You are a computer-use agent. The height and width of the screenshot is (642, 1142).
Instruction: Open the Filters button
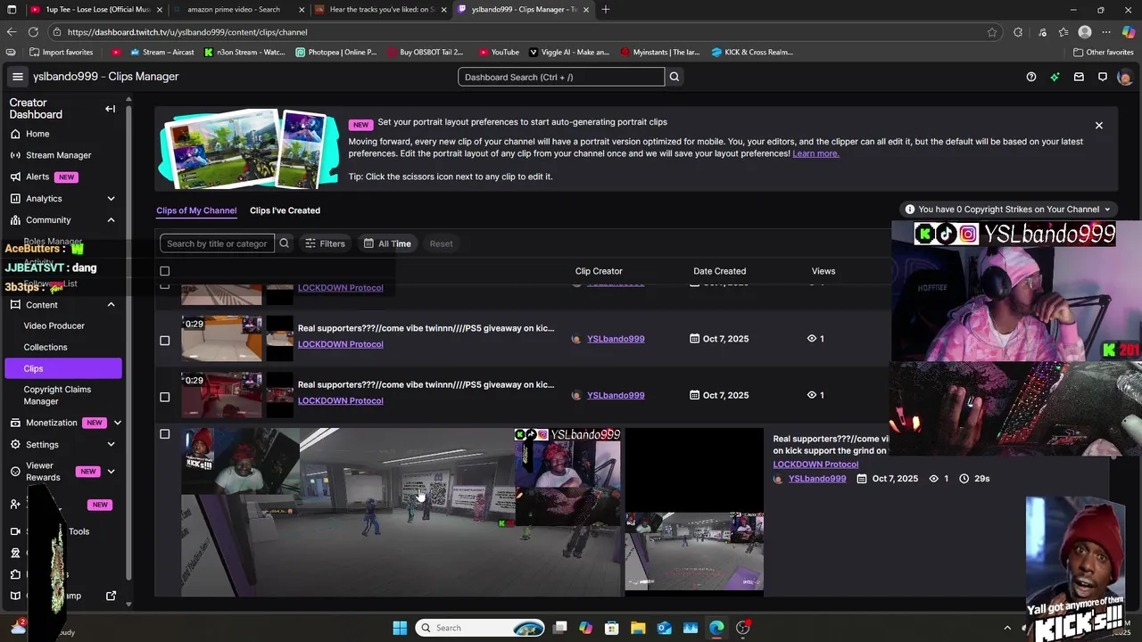(325, 243)
